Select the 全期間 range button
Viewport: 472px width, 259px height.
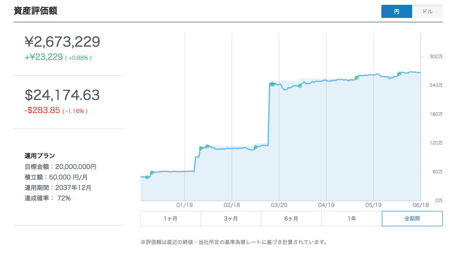tap(412, 218)
